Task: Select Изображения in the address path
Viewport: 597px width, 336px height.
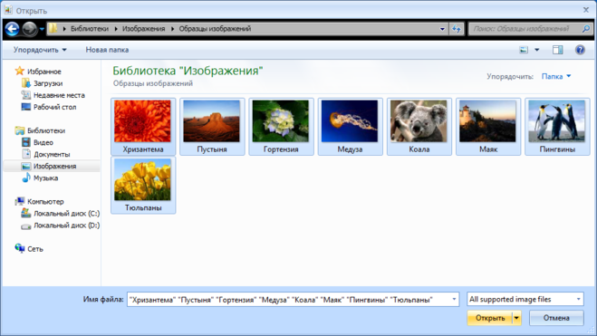Action: point(143,29)
